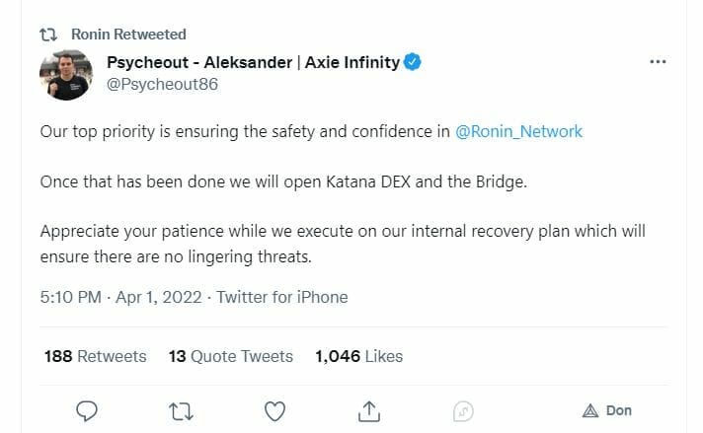Click the retweeted arrows icon beside Ronin

point(47,35)
